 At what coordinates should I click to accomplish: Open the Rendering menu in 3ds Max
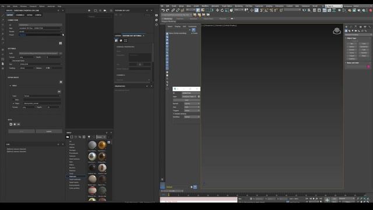click(238, 6)
